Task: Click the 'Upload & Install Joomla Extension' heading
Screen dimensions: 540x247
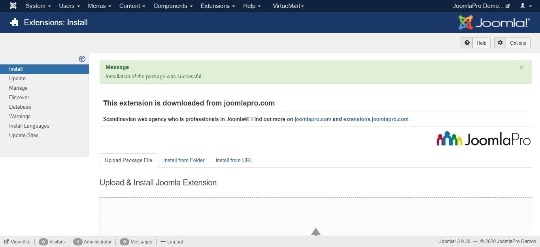Action: (158, 183)
